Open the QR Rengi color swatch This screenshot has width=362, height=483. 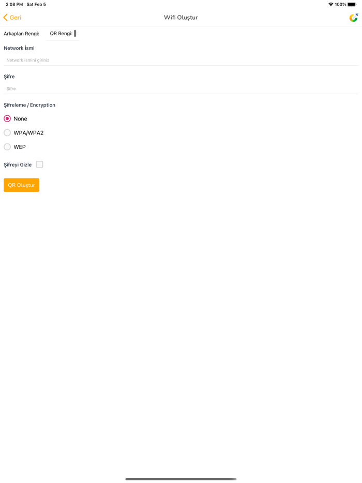pos(75,34)
